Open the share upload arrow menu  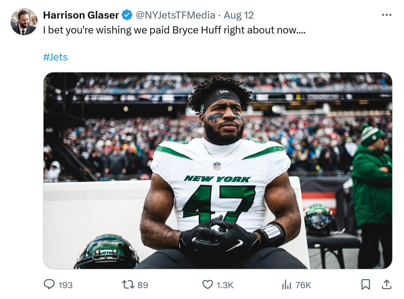click(386, 284)
